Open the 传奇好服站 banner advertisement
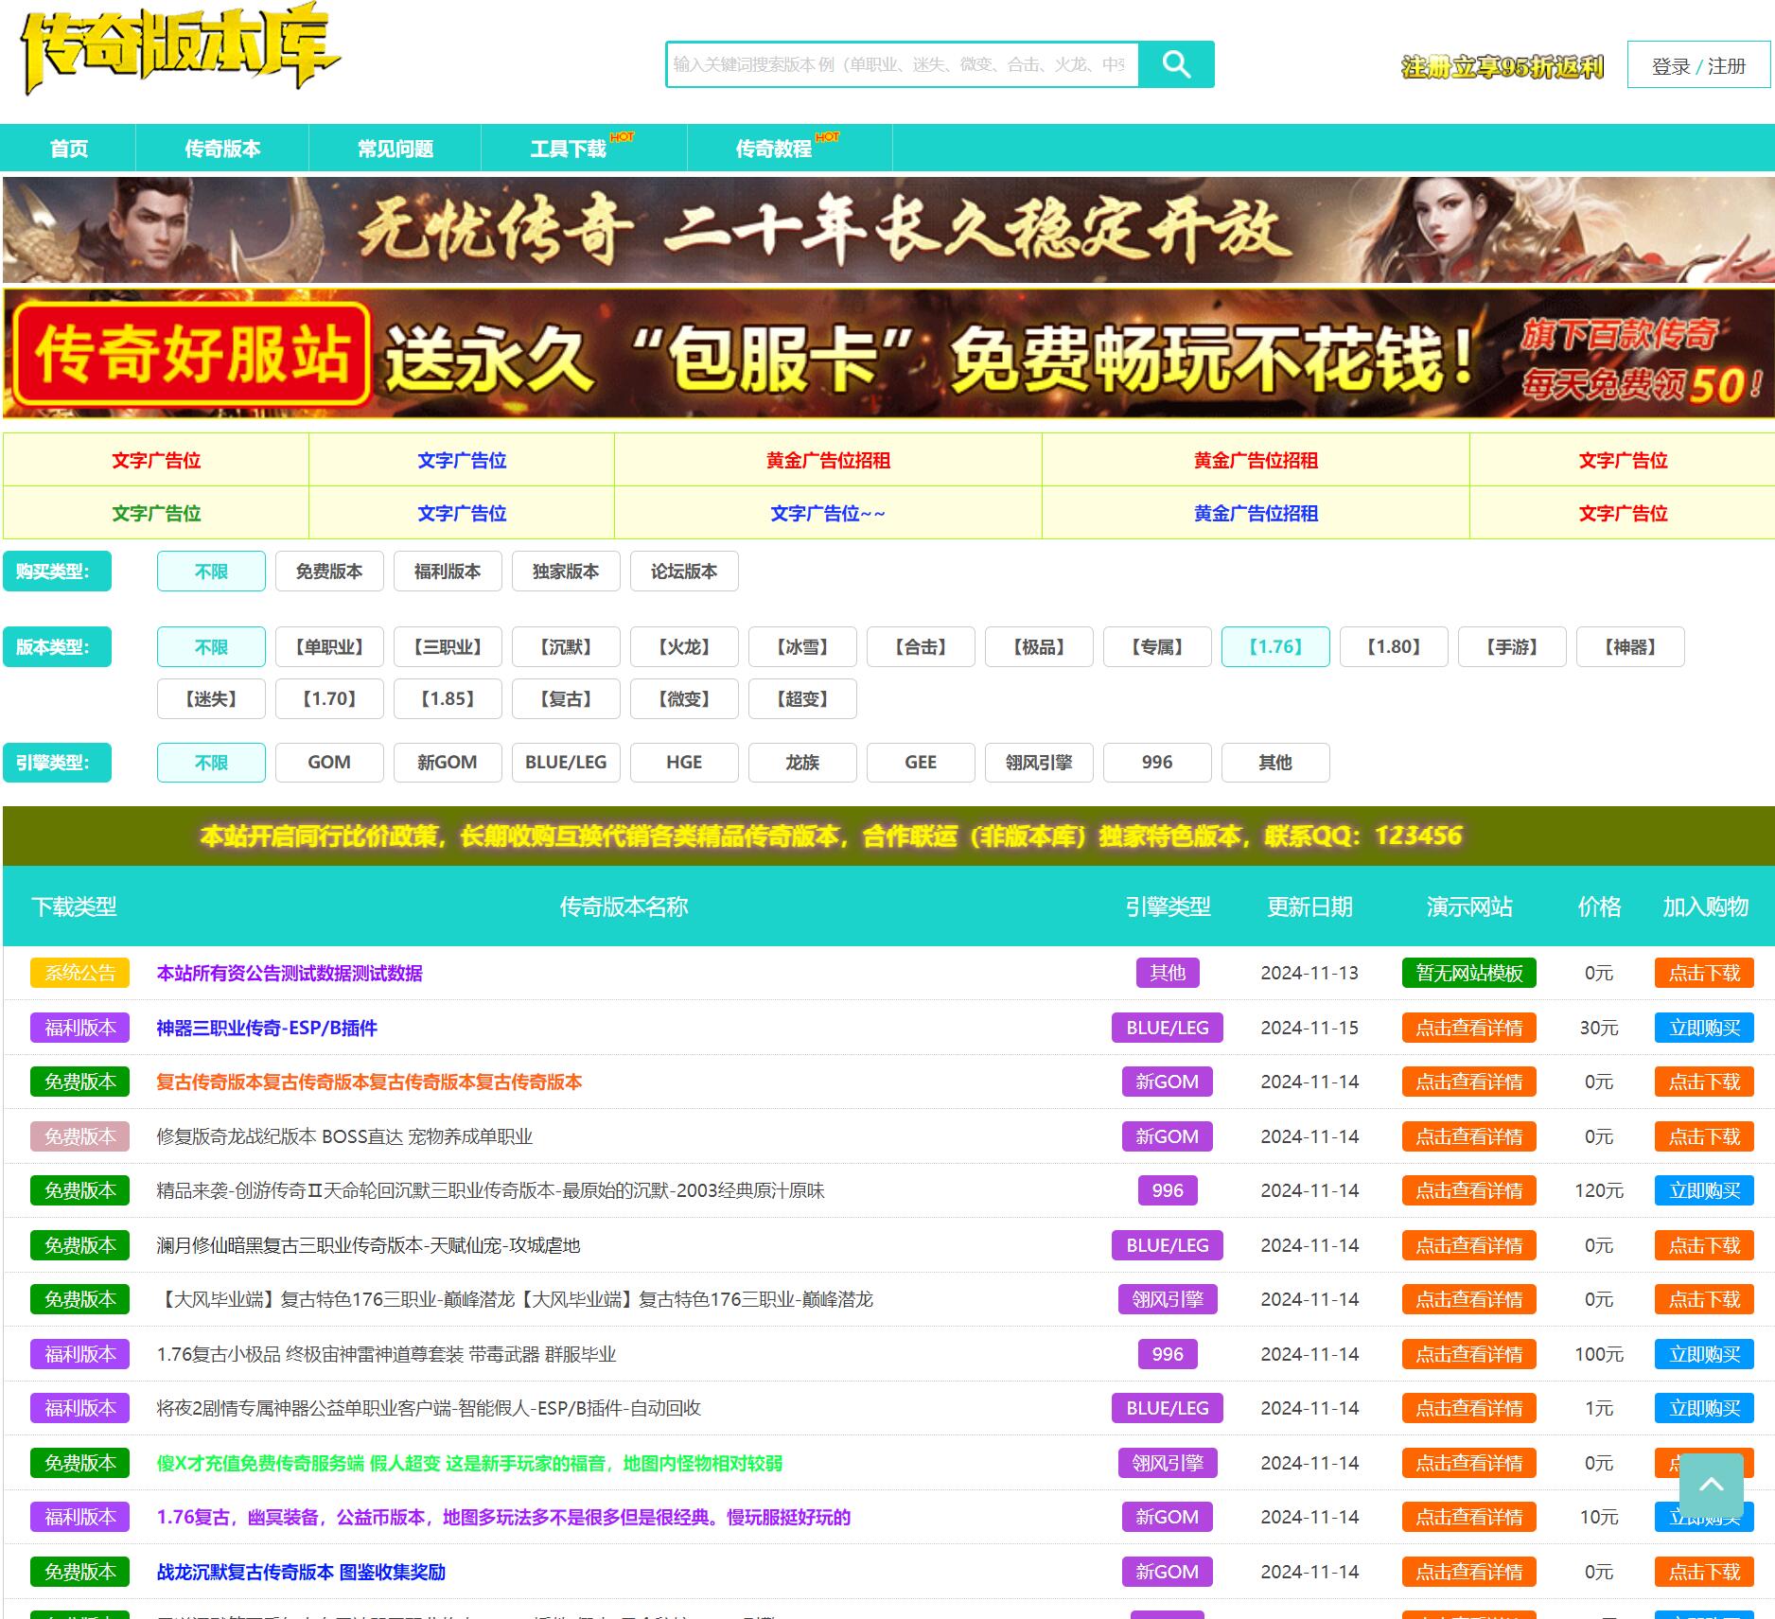The image size is (1775, 1619). [887, 355]
